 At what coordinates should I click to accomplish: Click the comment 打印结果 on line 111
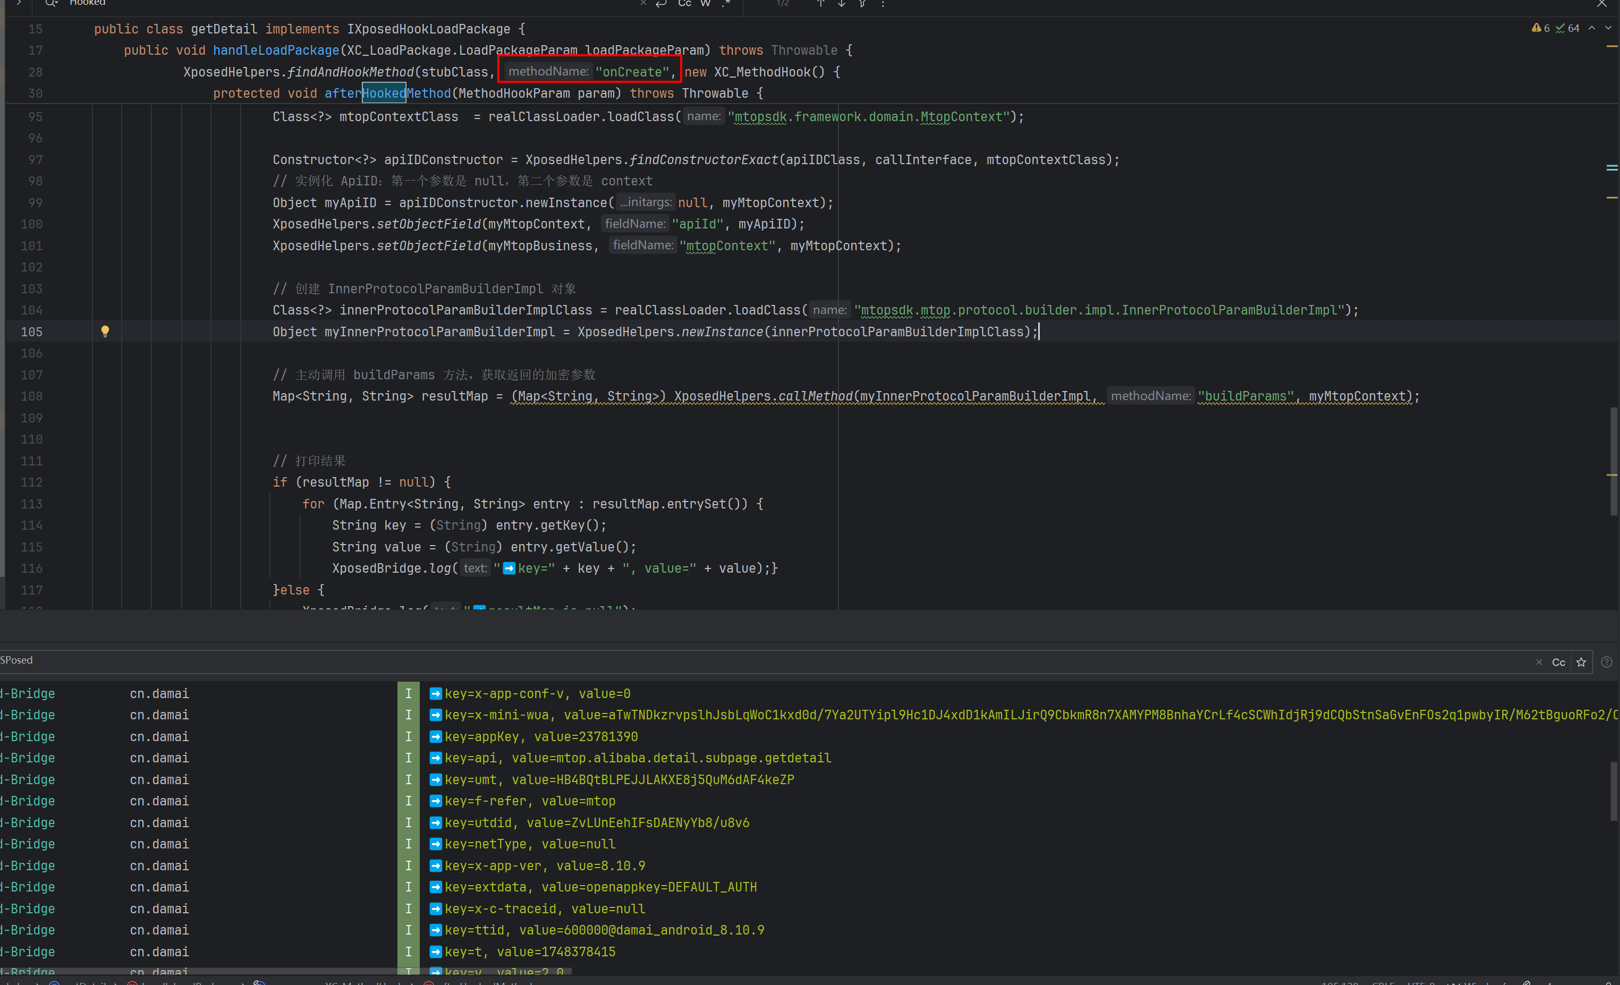309,460
